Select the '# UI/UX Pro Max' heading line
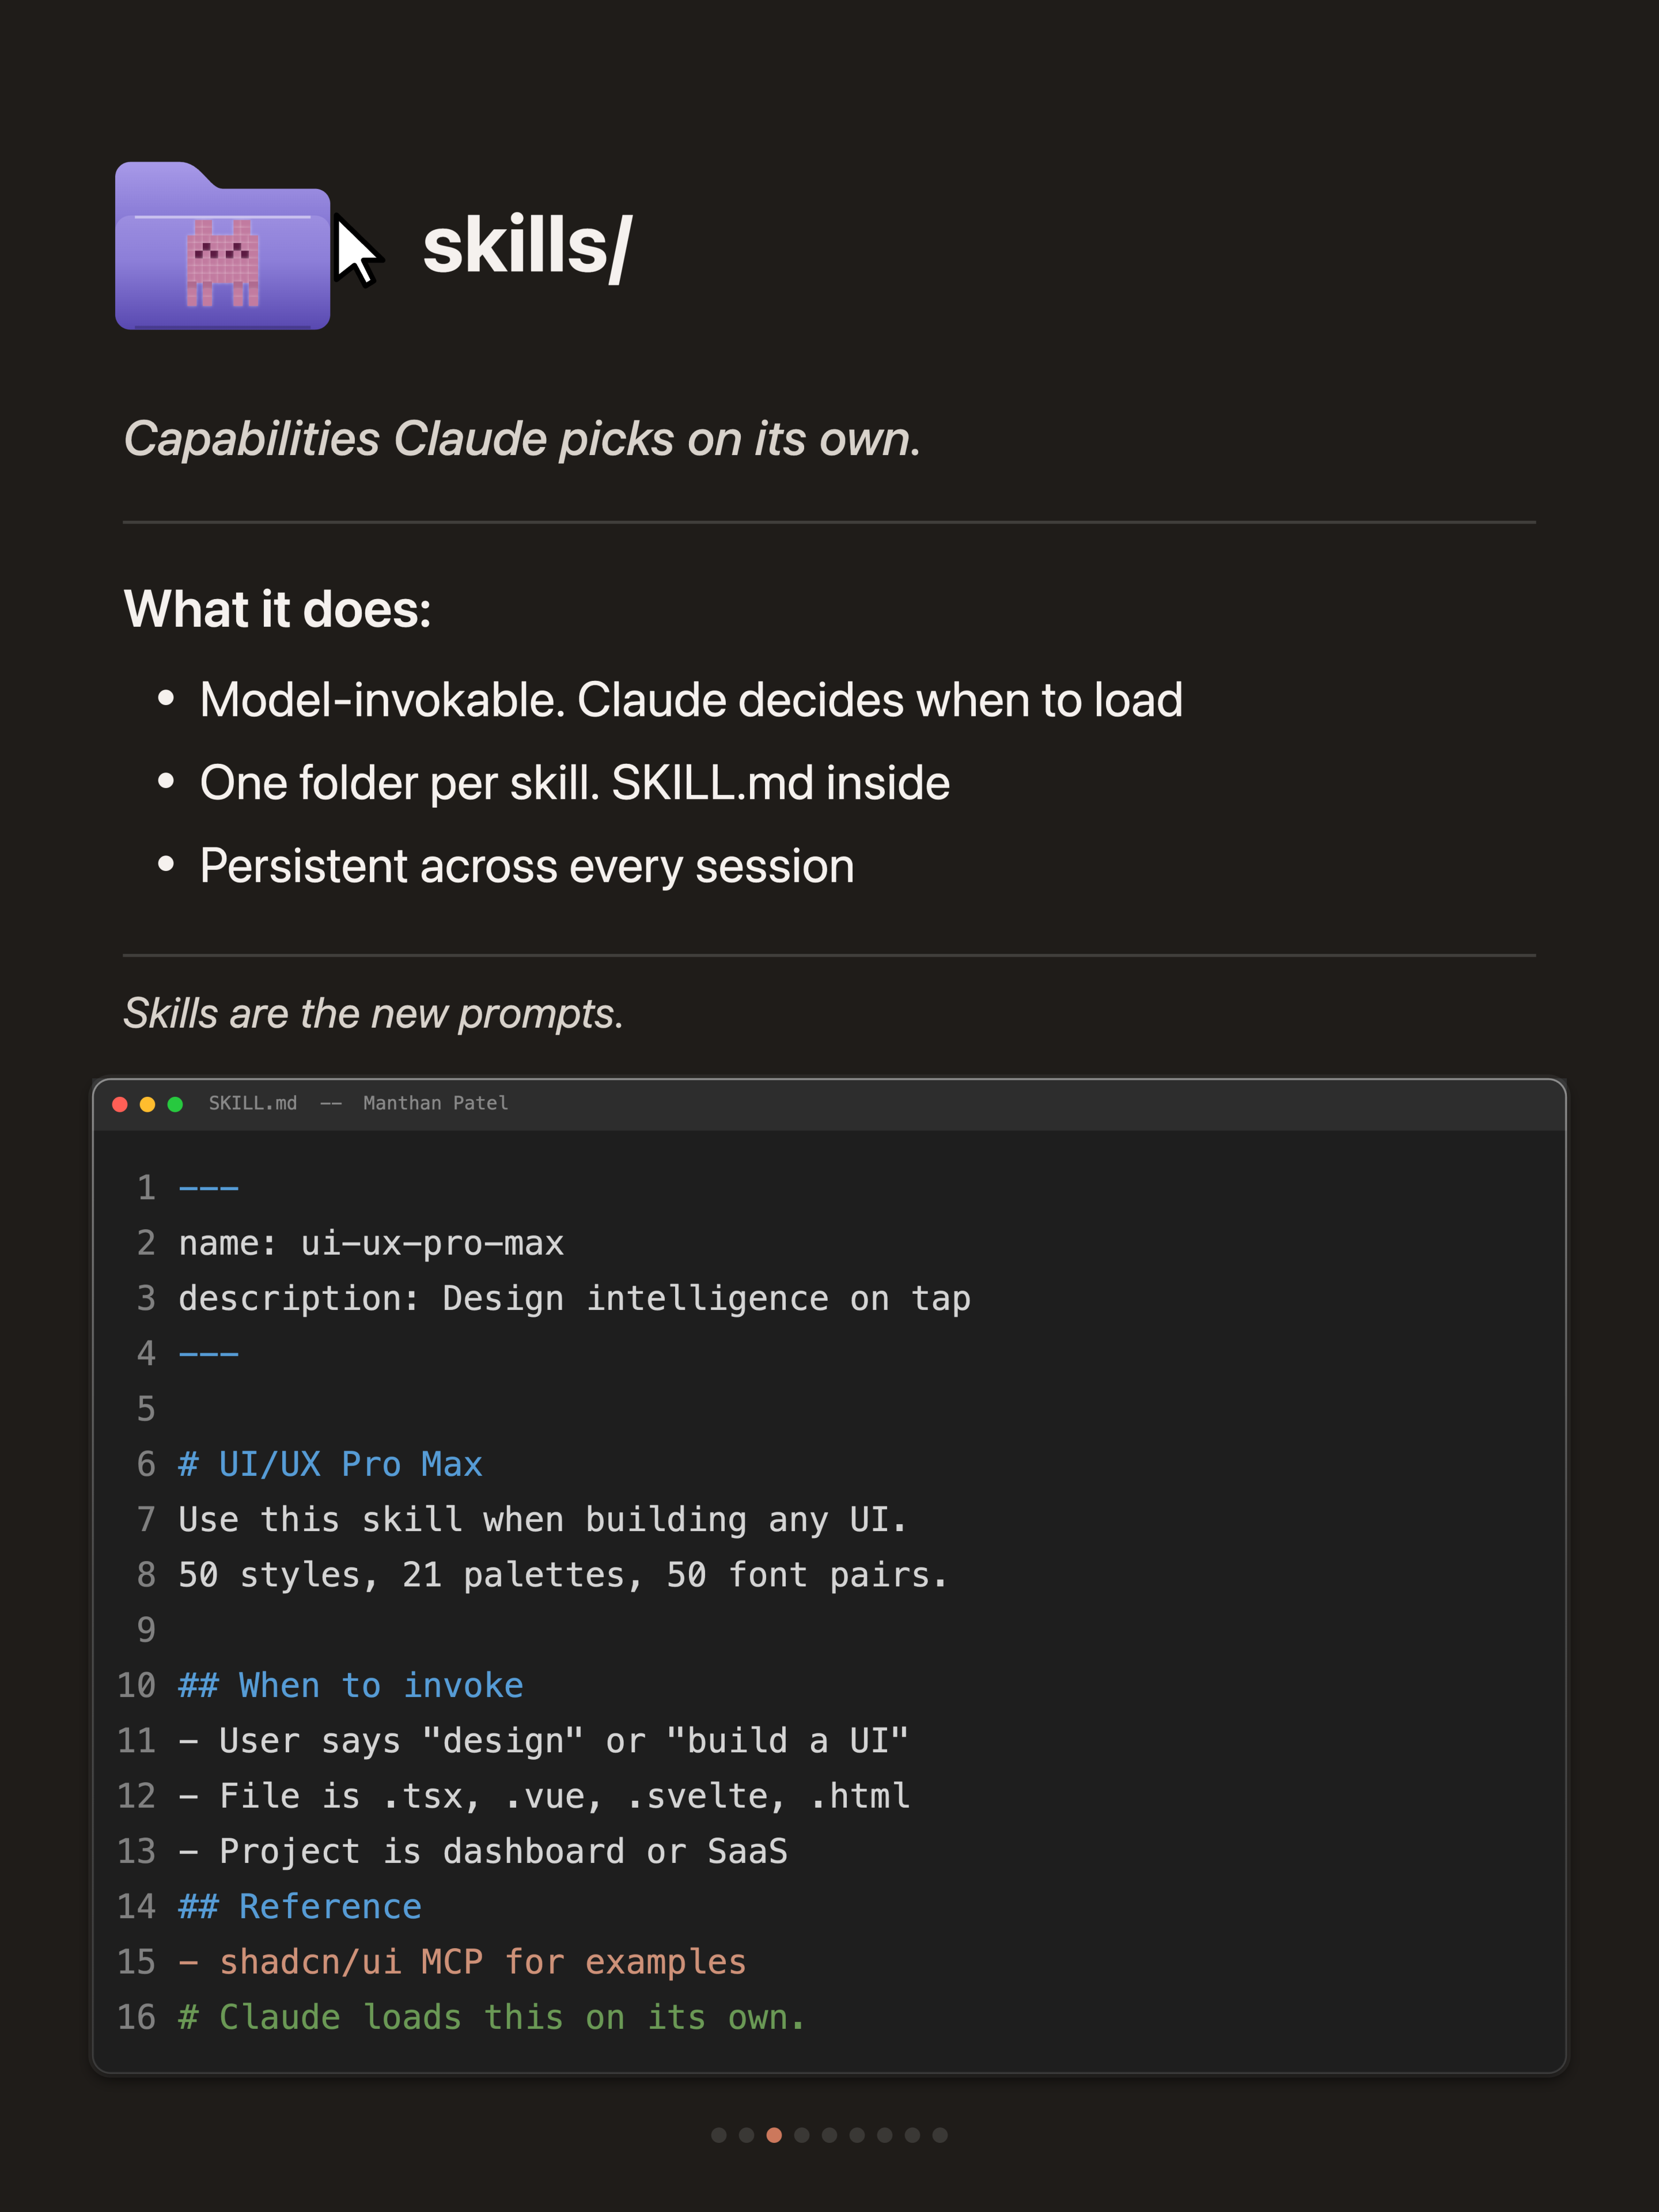Image resolution: width=1659 pixels, height=2212 pixels. coord(330,1464)
